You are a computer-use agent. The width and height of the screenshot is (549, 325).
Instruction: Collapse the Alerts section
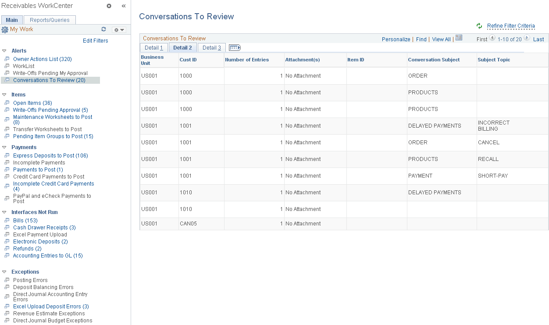tap(4, 51)
